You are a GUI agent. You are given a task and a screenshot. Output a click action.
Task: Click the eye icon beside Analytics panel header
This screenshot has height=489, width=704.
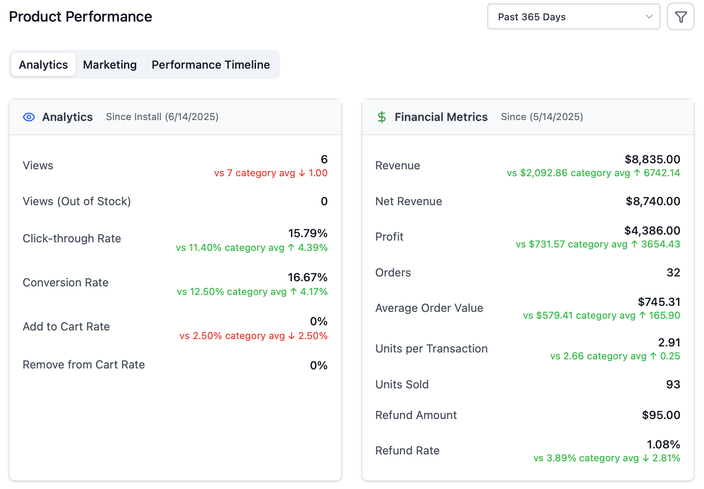29,117
